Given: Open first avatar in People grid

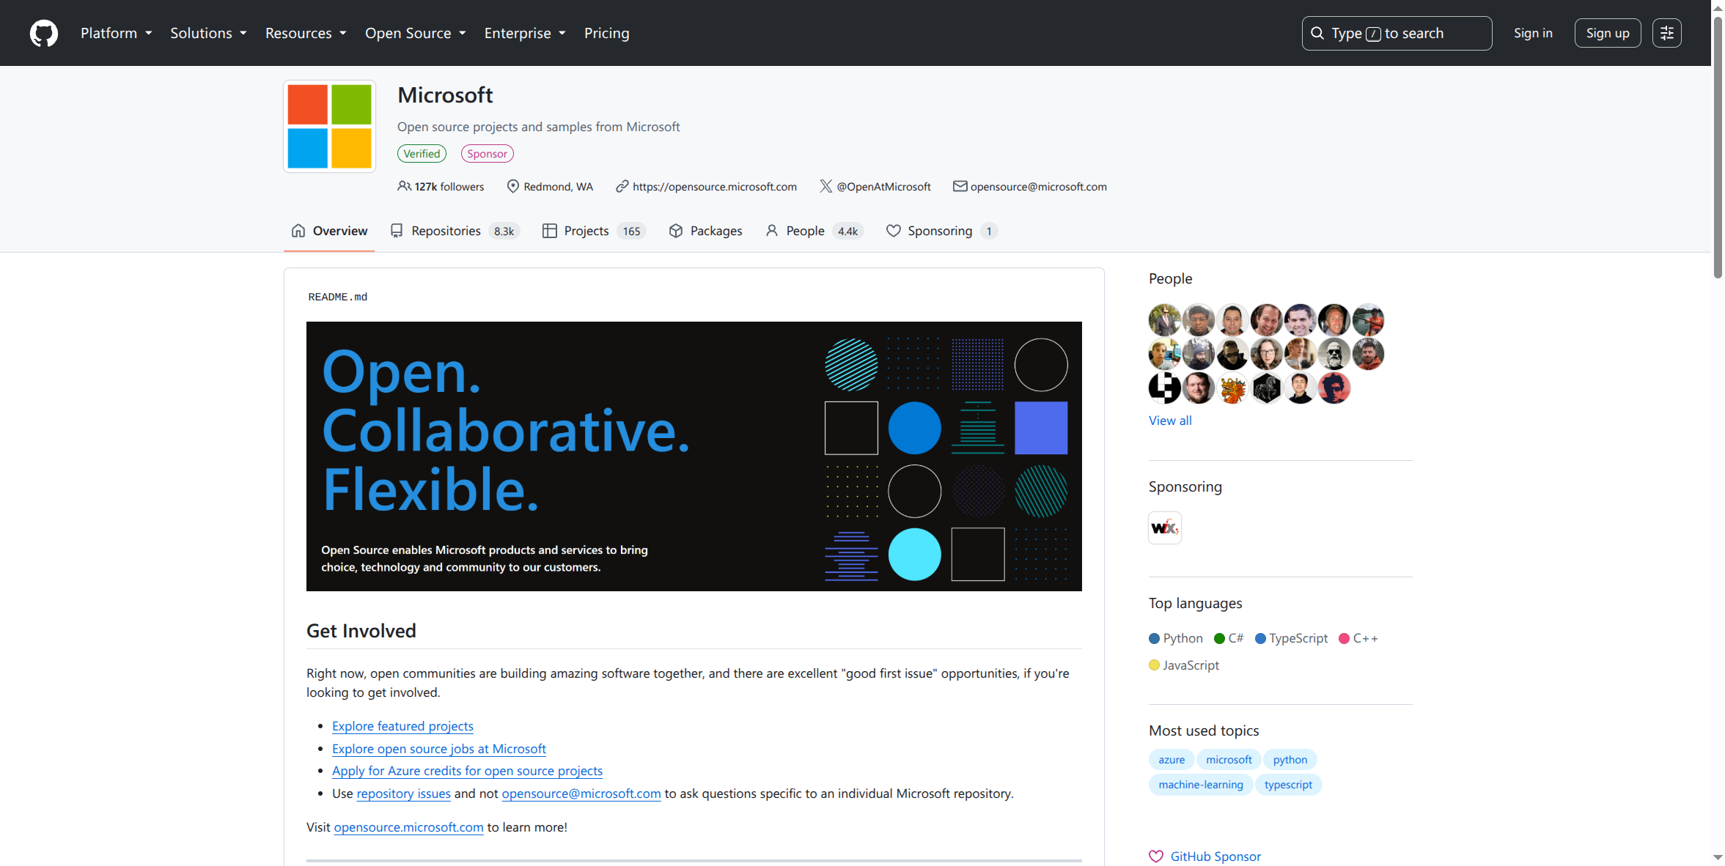Looking at the screenshot, I should point(1164,320).
